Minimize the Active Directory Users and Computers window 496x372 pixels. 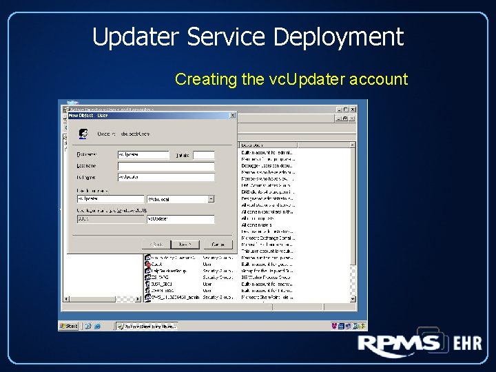(340, 110)
